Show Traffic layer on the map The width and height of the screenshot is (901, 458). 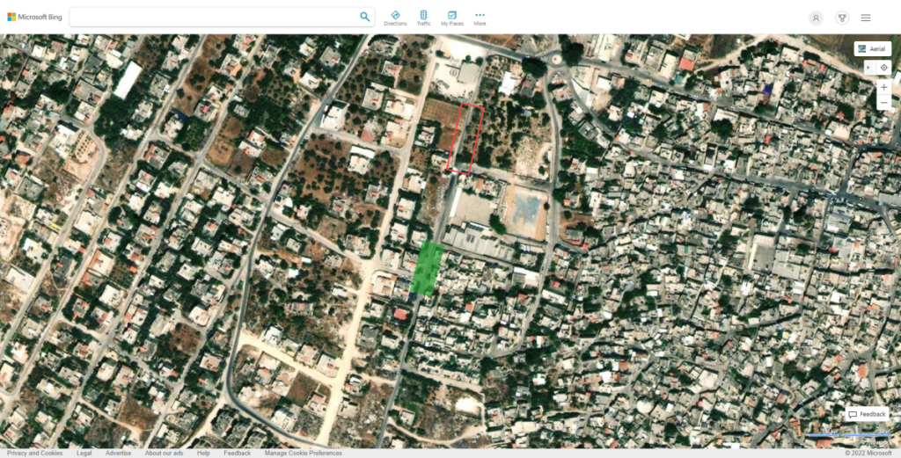coord(423,18)
